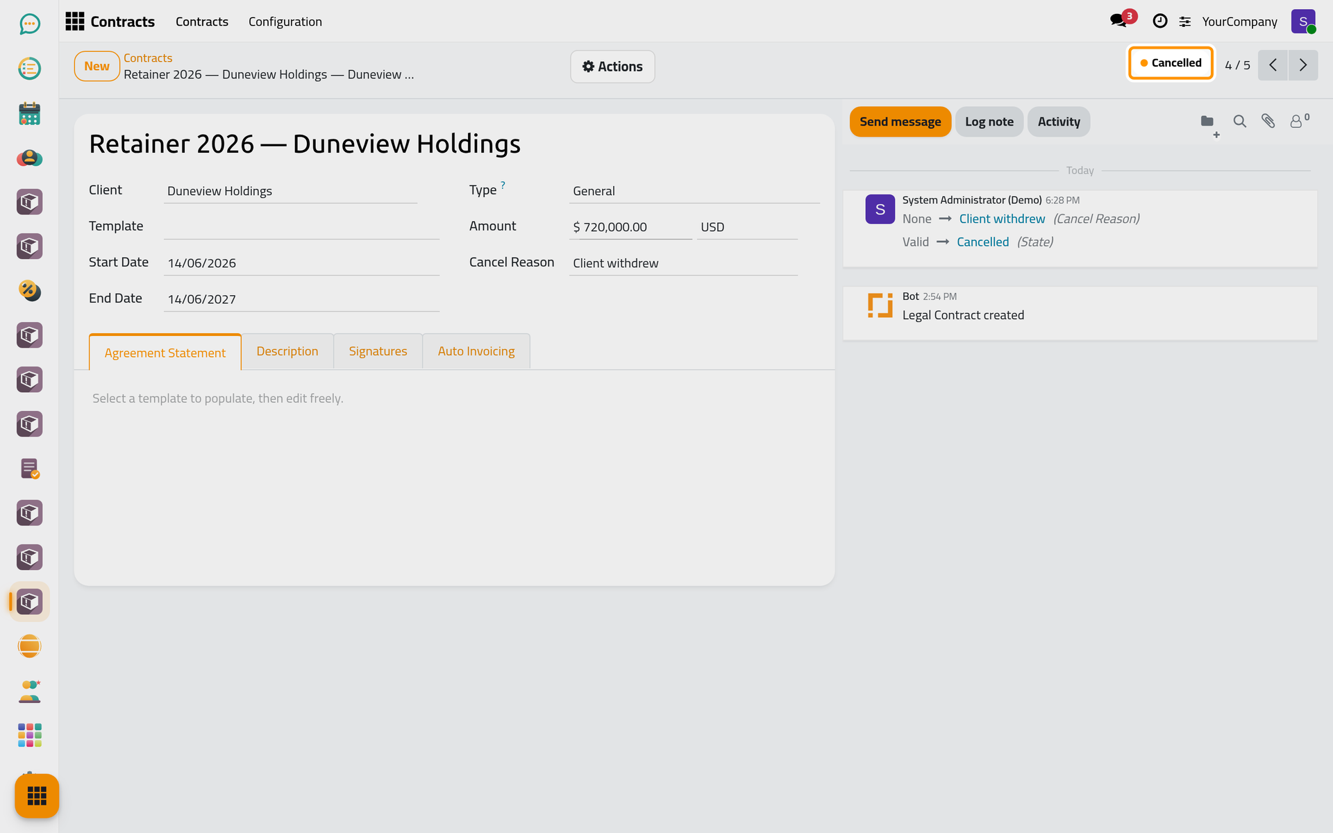The height and width of the screenshot is (833, 1333).
Task: Go to next record with right arrow
Action: (x=1303, y=65)
